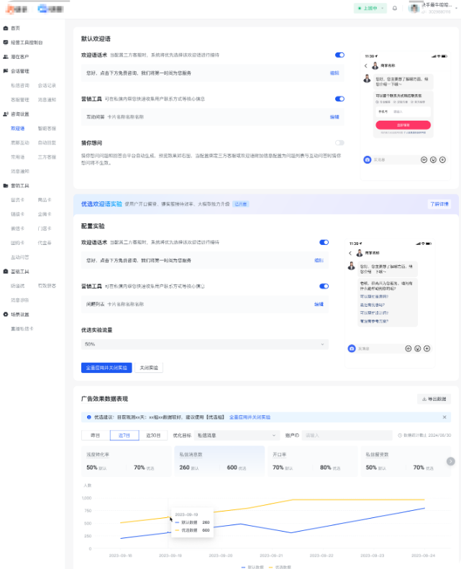Open 私信咨询 in sidebar
Image resolution: width=461 pixels, height=569 pixels.
[19, 85]
